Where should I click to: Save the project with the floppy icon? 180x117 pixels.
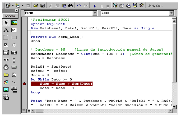pos(43,5)
